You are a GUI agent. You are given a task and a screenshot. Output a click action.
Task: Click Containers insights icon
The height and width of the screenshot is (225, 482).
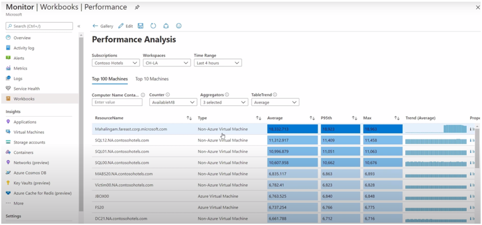tap(9, 153)
